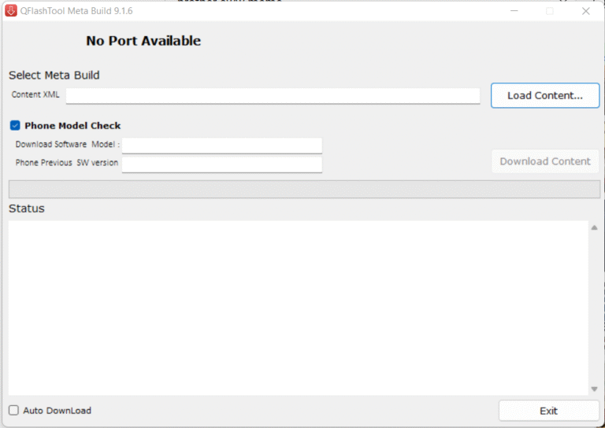Click the Status box vertical scrollbar track
Viewport: 605px width, 428px height.
594,307
